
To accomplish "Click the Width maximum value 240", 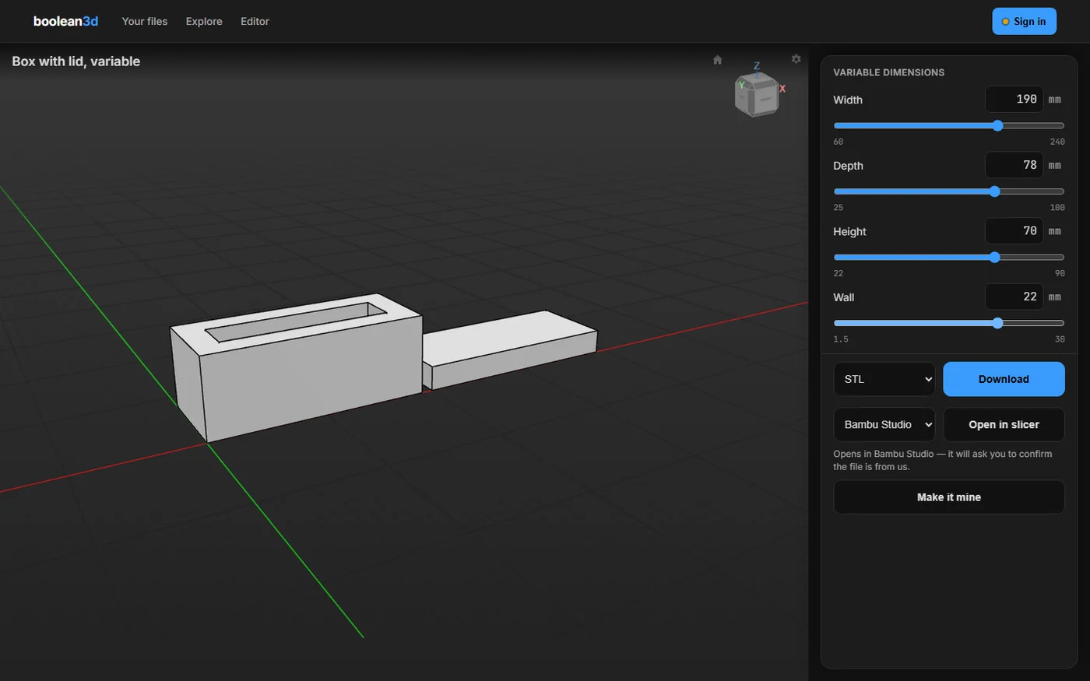I will [1057, 142].
